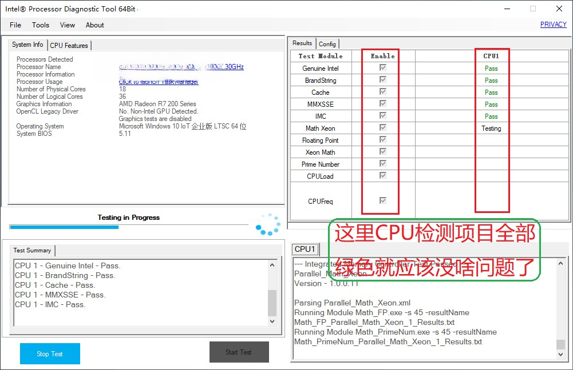The height and width of the screenshot is (370, 573).
Task: Click 'CPU 1 - Genuine Intel - Pass.' line
Action: pyautogui.click(x=68, y=266)
